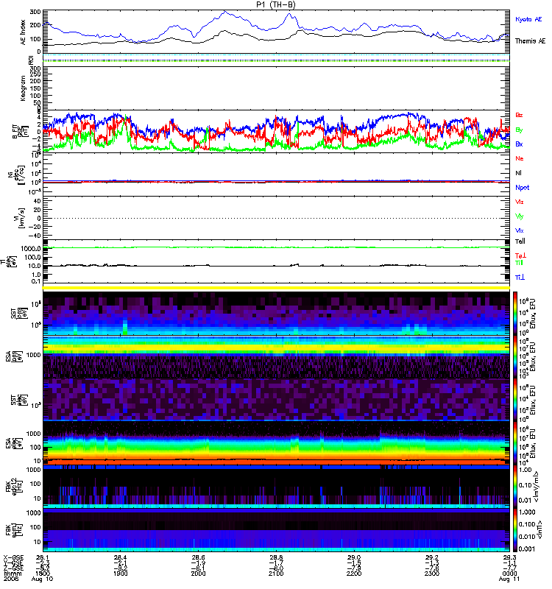Click the 2008 year label
The height and width of the screenshot is (589, 552).
10,579
